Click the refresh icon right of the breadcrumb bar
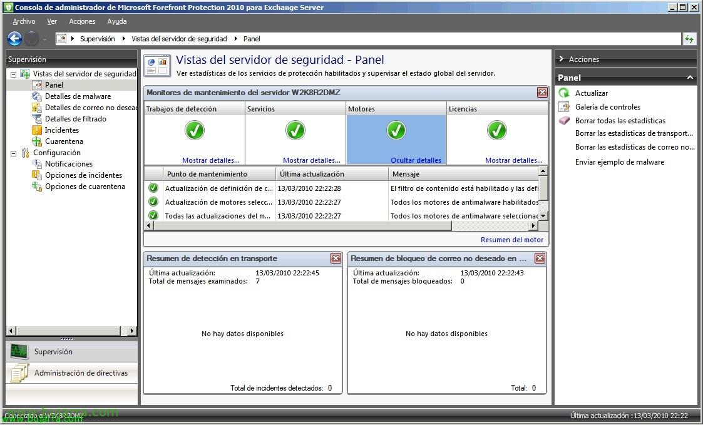 tap(689, 38)
